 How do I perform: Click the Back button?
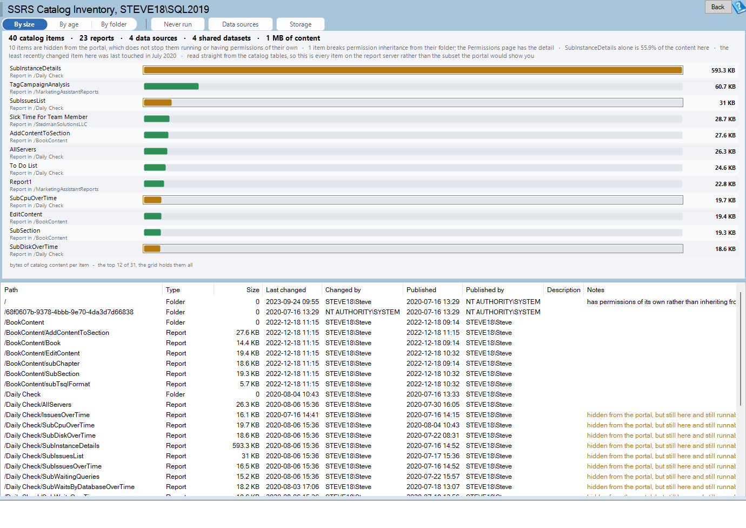point(718,7)
